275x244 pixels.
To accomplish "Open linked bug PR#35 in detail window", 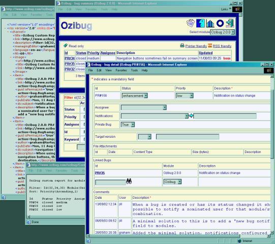I will [x=100, y=173].
